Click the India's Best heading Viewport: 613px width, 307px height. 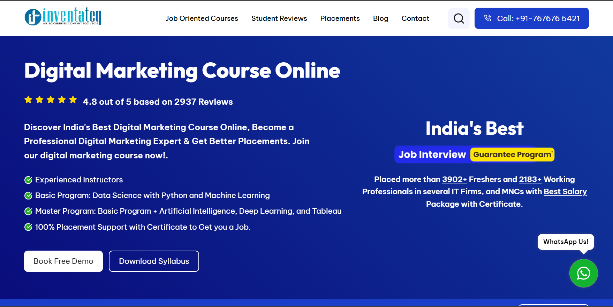click(x=475, y=128)
